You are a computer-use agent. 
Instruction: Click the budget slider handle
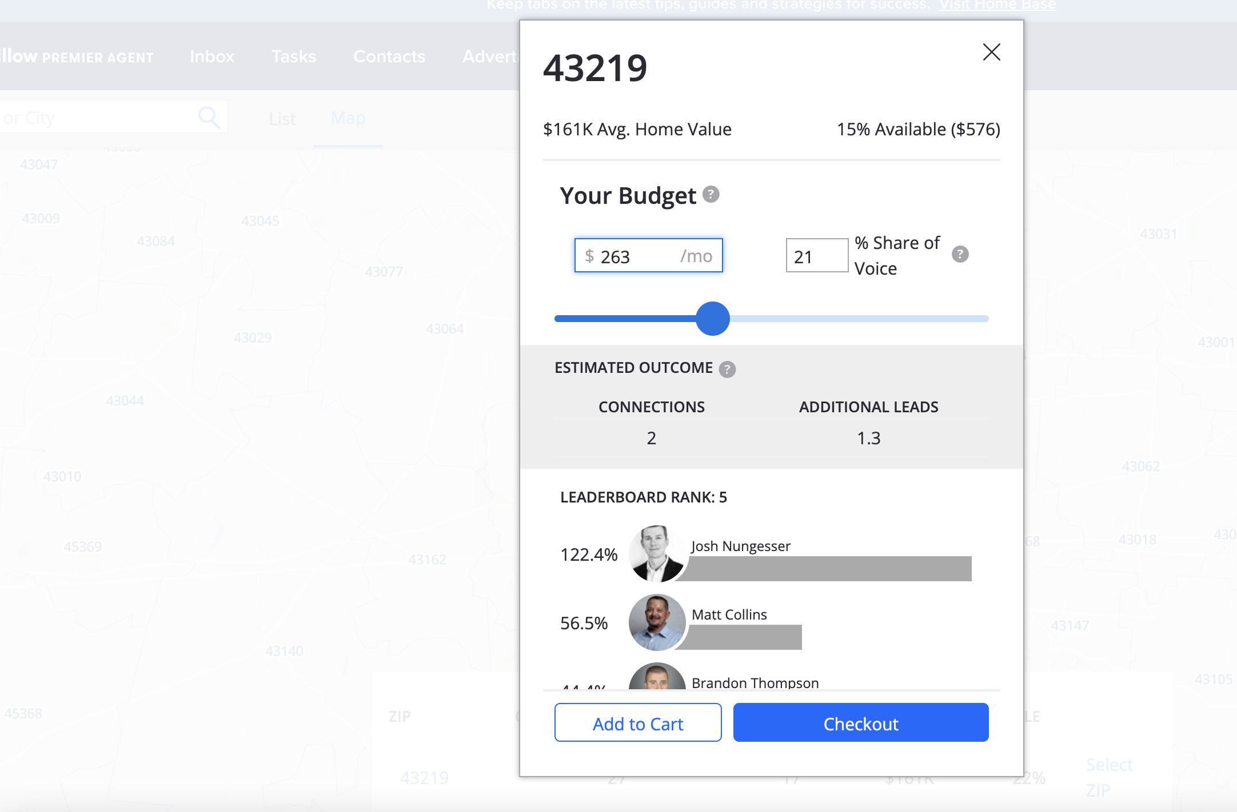pos(712,319)
